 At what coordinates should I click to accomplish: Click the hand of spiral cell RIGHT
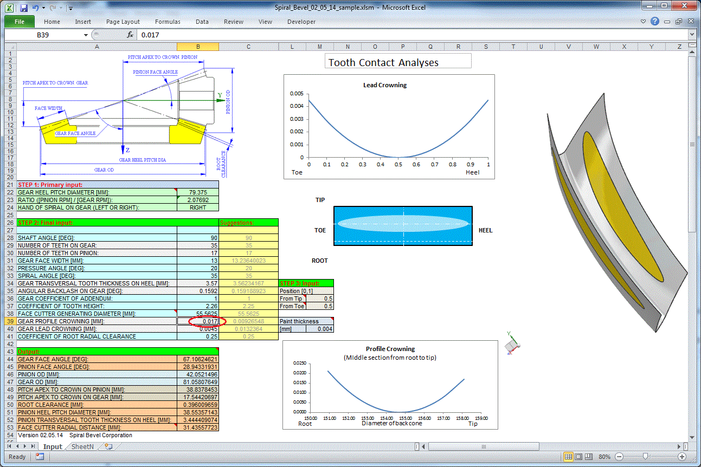coord(198,207)
